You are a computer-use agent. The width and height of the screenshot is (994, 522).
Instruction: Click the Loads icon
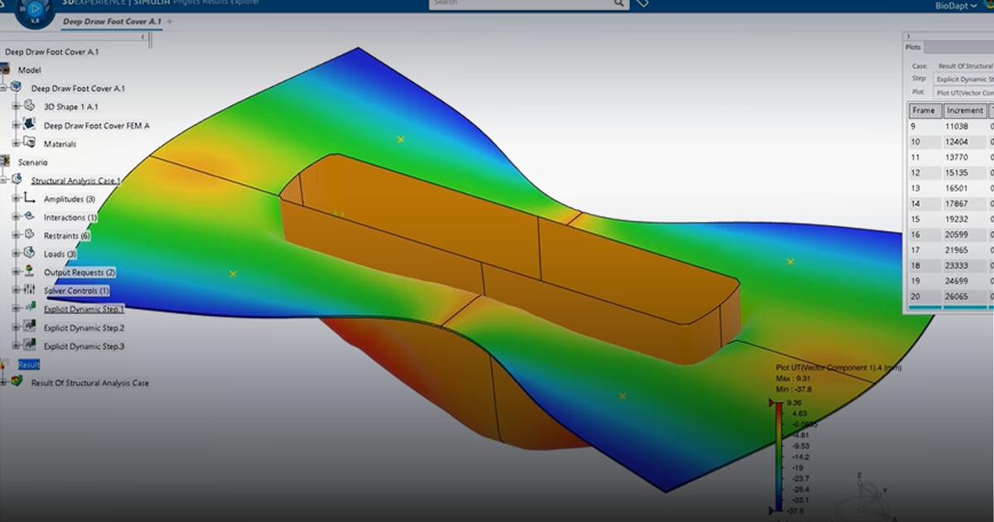pyautogui.click(x=30, y=254)
